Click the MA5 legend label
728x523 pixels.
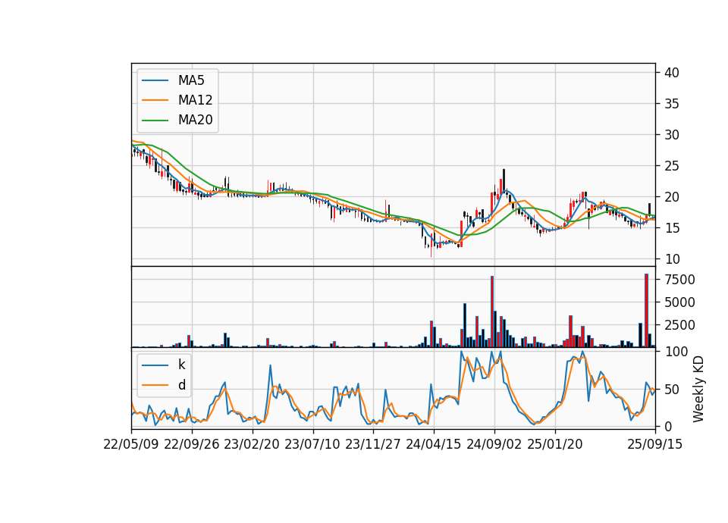[191, 80]
